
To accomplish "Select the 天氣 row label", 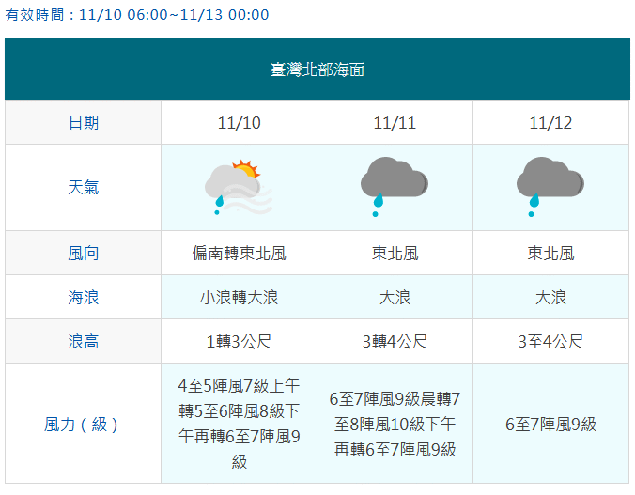I will point(83,187).
